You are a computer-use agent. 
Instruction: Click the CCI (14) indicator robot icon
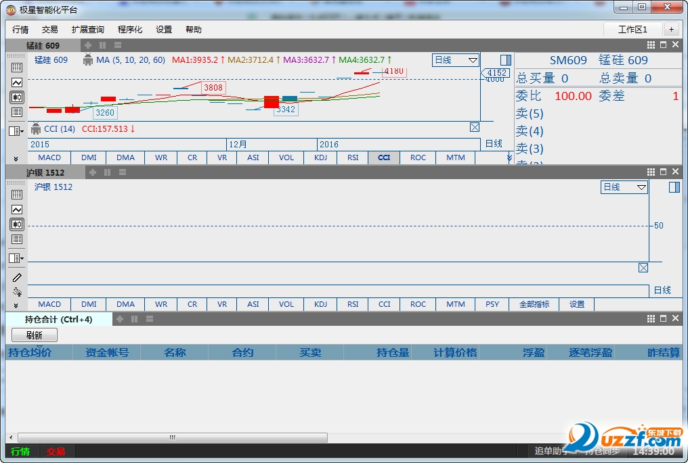pos(36,129)
